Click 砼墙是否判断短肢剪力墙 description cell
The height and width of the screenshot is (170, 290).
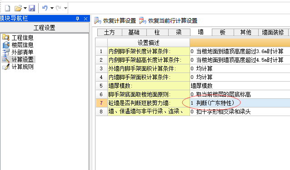click(x=149, y=103)
